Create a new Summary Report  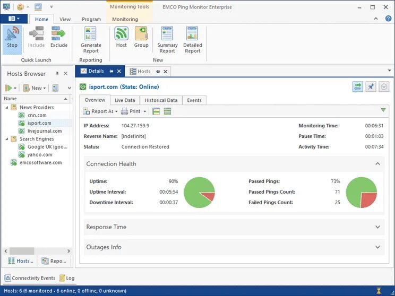click(x=167, y=40)
